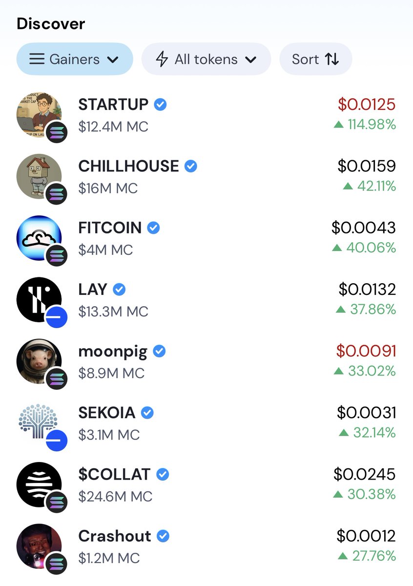Tap the $0.0245 price for $COLLAT

(365, 474)
